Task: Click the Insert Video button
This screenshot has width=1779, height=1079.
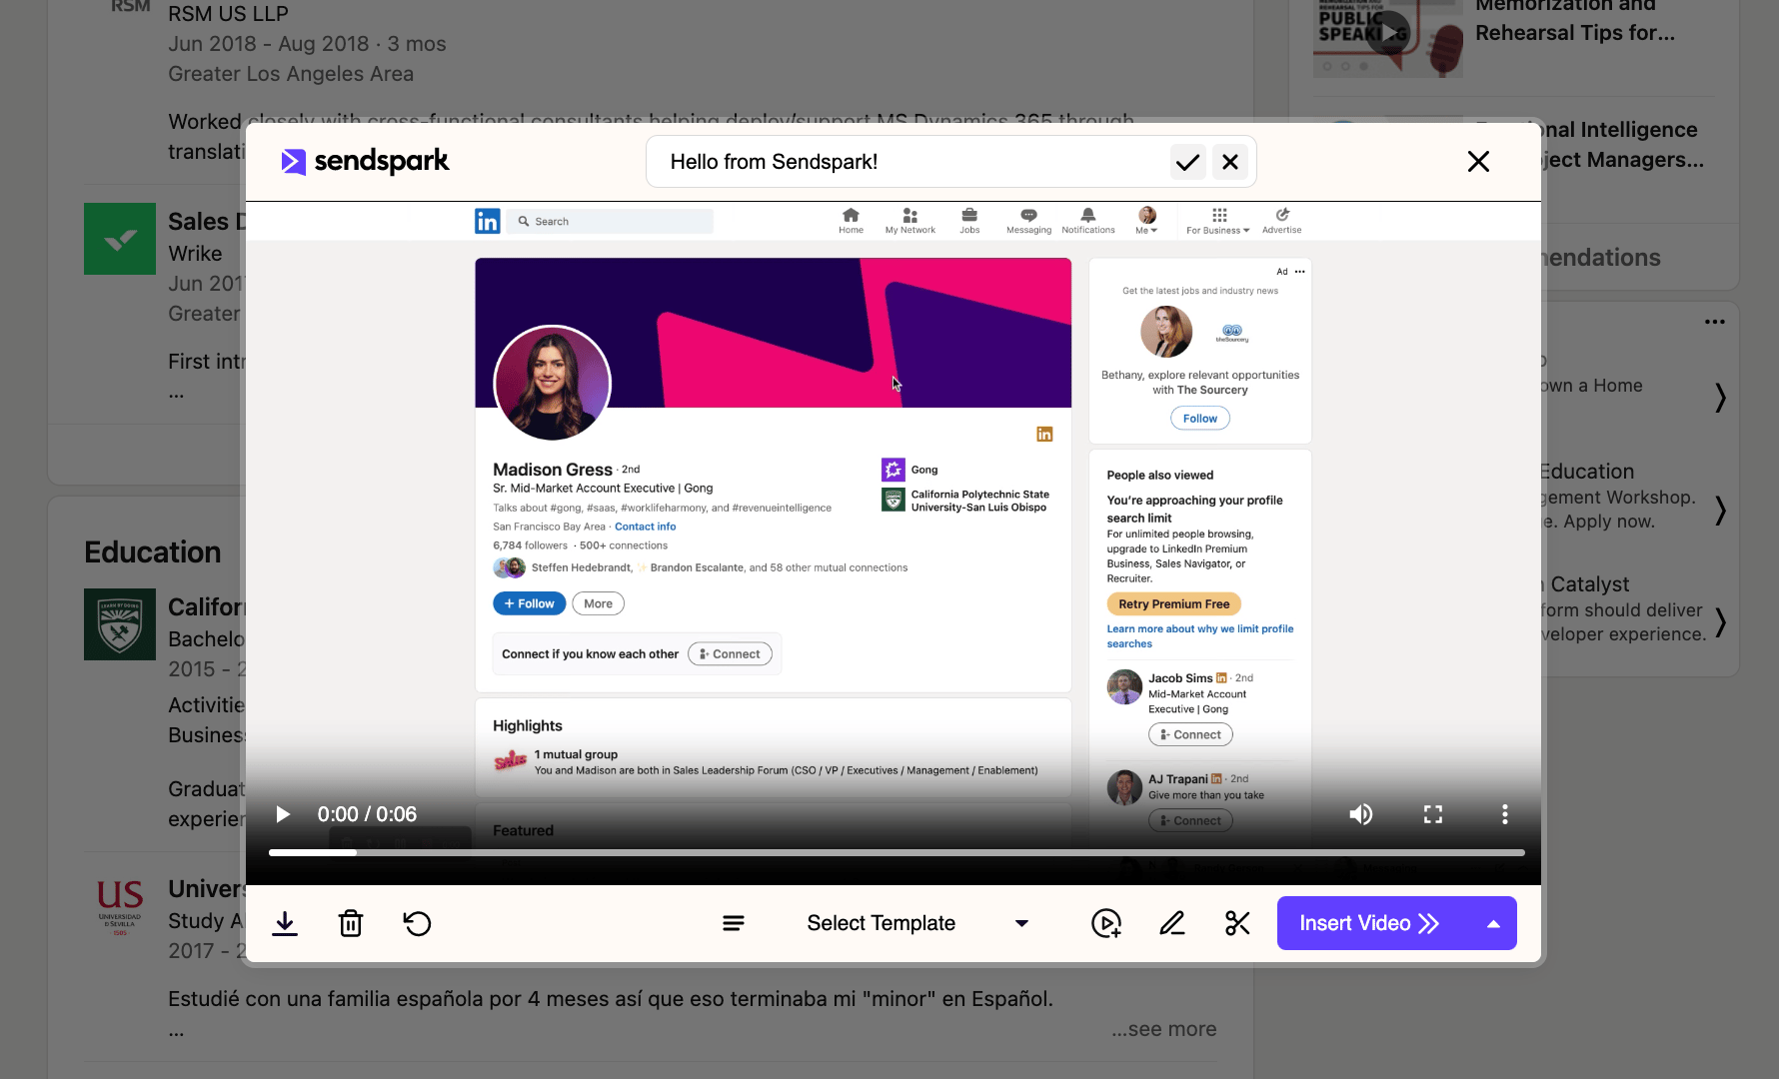Action: tap(1369, 923)
